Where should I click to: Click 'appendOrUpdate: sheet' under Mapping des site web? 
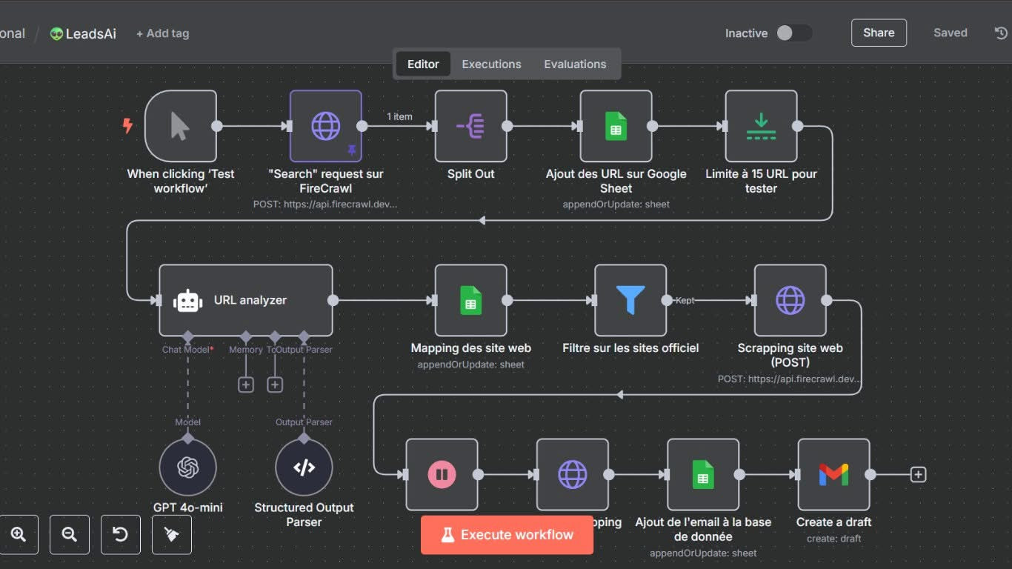tap(471, 365)
